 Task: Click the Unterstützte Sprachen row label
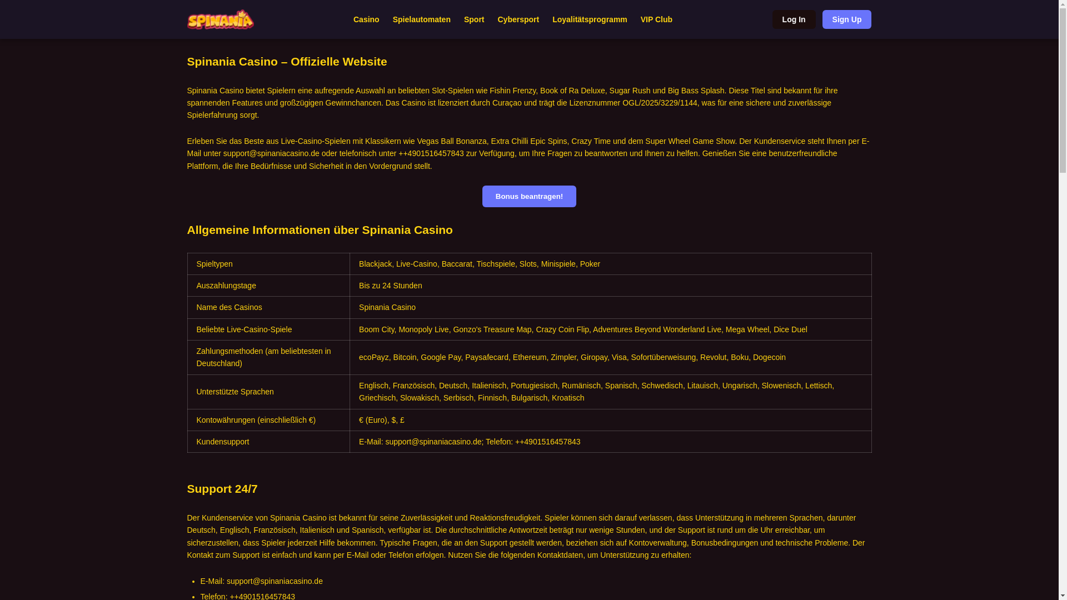pyautogui.click(x=268, y=392)
